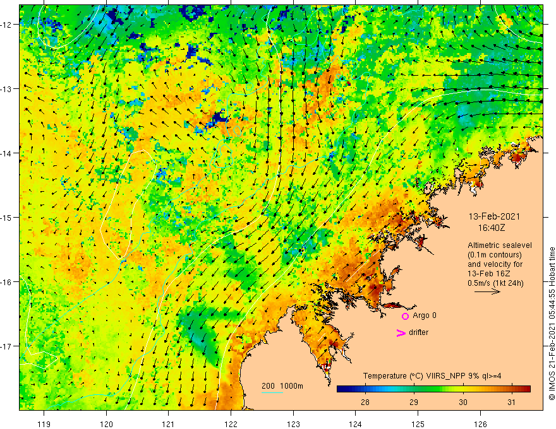The height and width of the screenshot is (429, 556).
Task: Click the latitude axis label '-13'
Action: (6, 89)
